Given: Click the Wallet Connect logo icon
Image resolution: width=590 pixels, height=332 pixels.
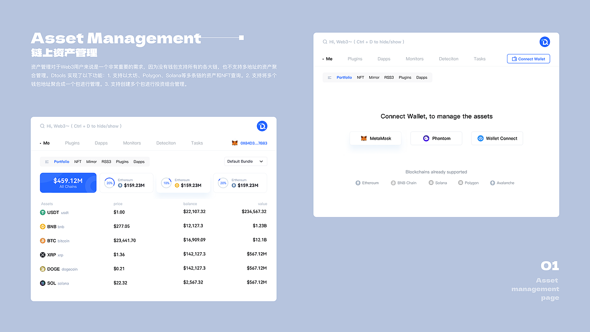Looking at the screenshot, I should tap(480, 138).
